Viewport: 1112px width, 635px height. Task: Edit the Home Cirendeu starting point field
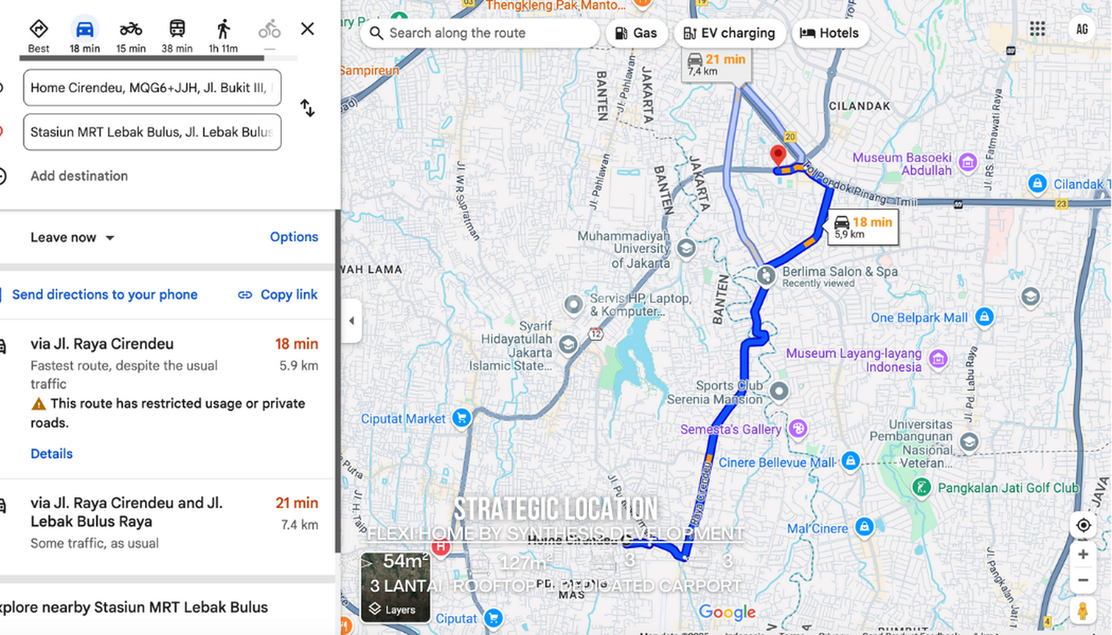(x=152, y=88)
